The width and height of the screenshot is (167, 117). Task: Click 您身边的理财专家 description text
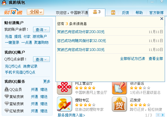point(89,109)
